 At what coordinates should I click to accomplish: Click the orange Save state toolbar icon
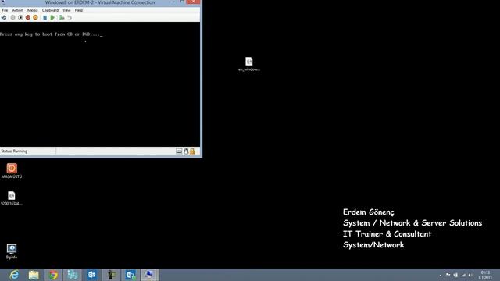pyautogui.click(x=35, y=17)
